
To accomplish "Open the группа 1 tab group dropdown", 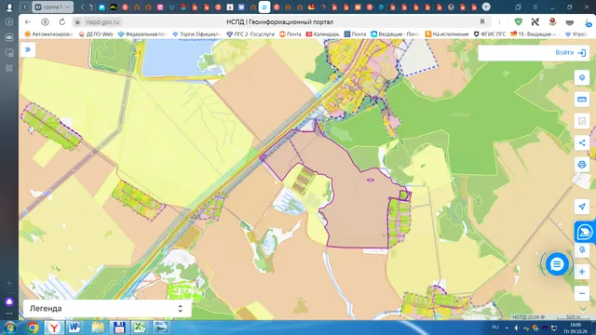I will pyautogui.click(x=53, y=7).
